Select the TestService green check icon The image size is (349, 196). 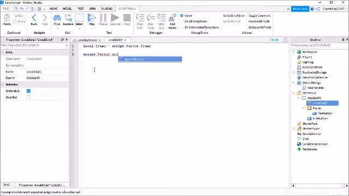299,149
